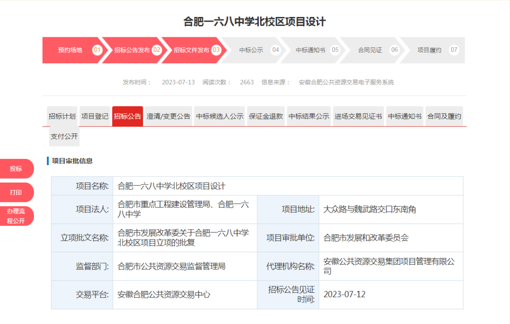Go to the 中标公示 step 04
The width and height of the screenshot is (510, 324).
tap(254, 50)
